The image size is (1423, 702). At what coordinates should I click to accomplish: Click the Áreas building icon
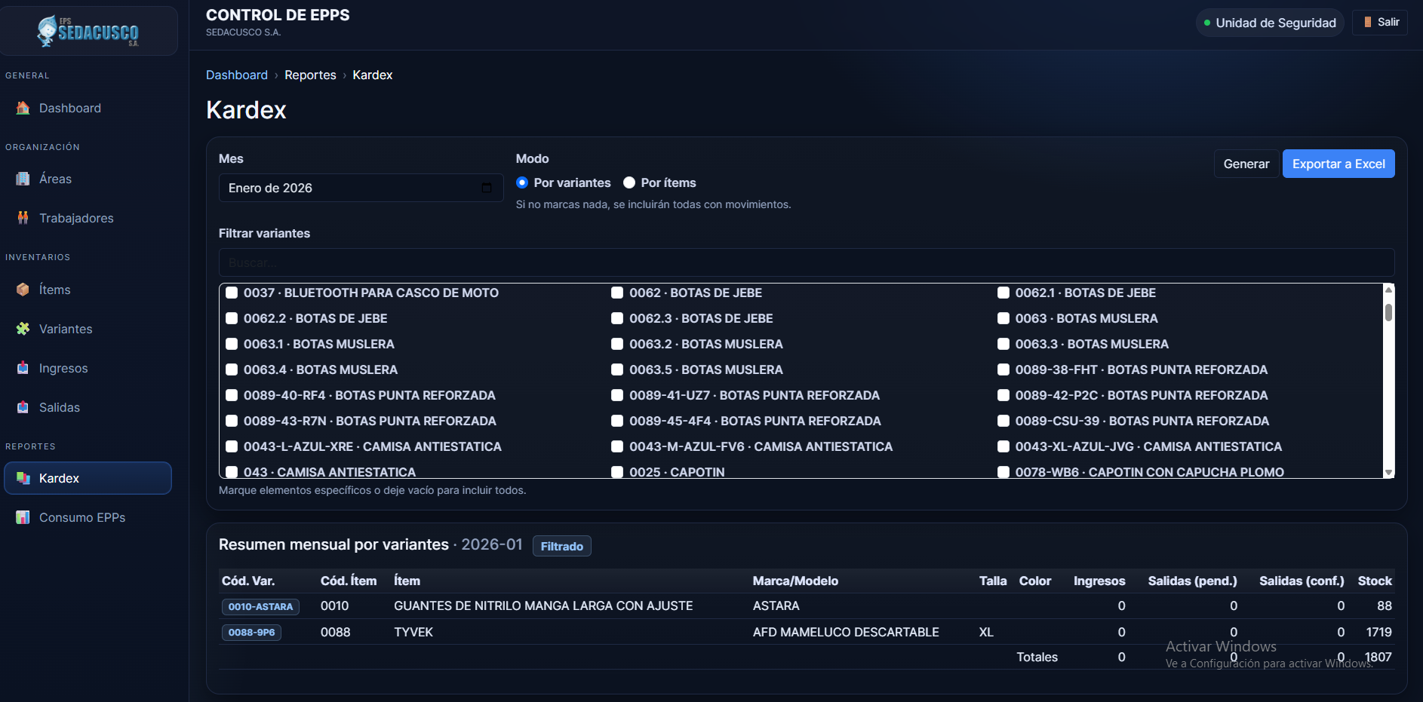pos(23,179)
